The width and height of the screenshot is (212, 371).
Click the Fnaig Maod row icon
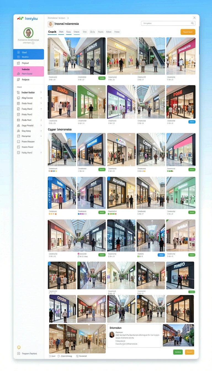pos(18,109)
